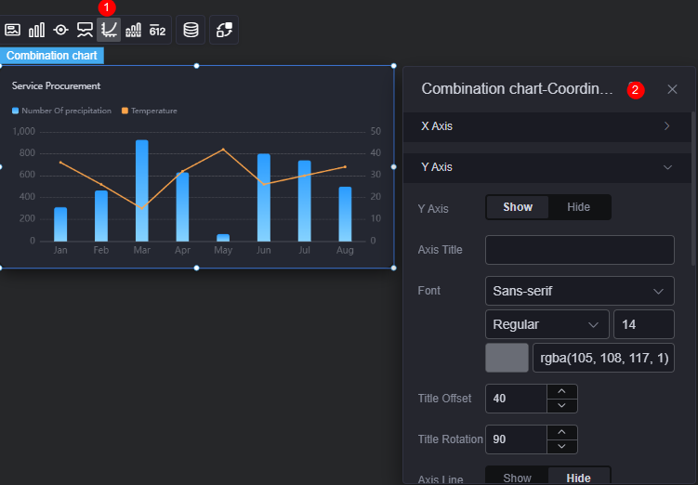Open the database data source icon

(x=191, y=30)
